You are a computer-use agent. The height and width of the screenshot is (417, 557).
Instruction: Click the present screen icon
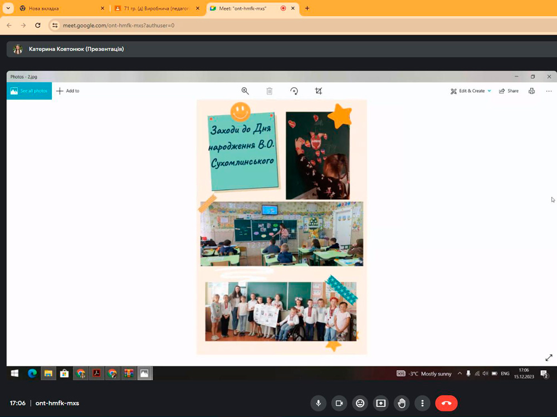[x=381, y=403]
